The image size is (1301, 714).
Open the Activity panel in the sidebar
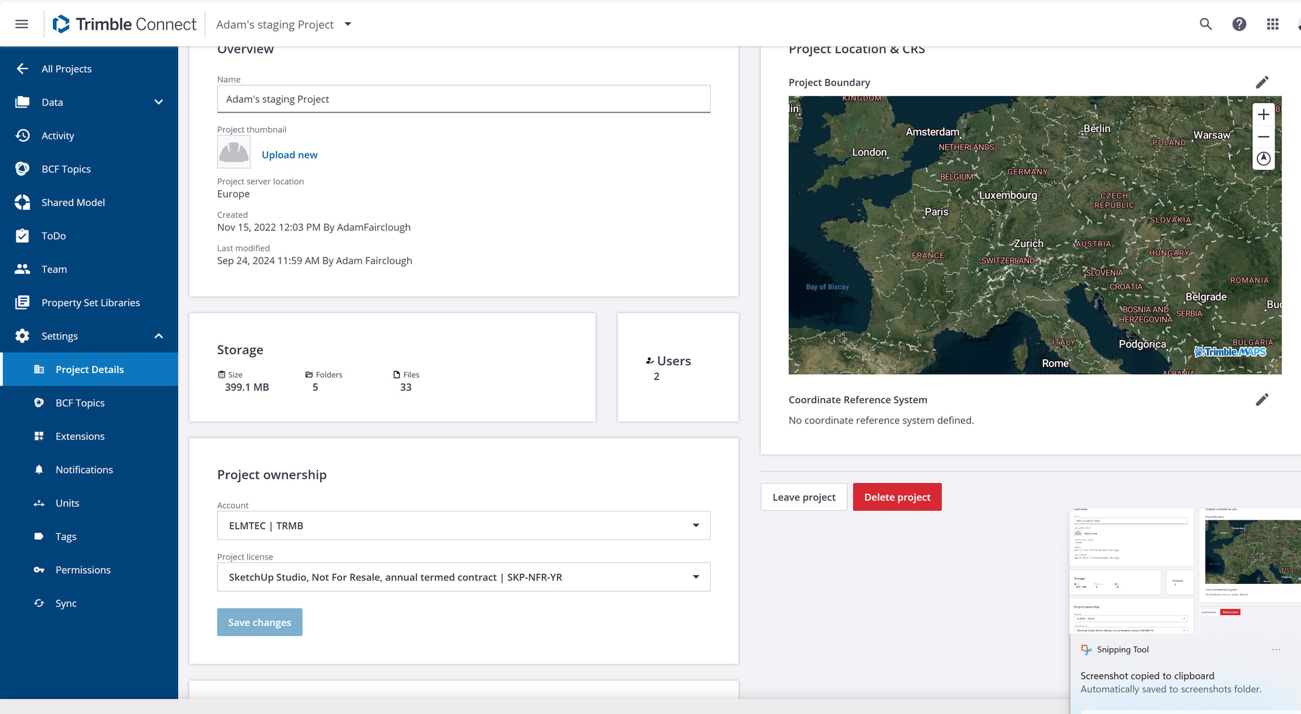pyautogui.click(x=58, y=135)
